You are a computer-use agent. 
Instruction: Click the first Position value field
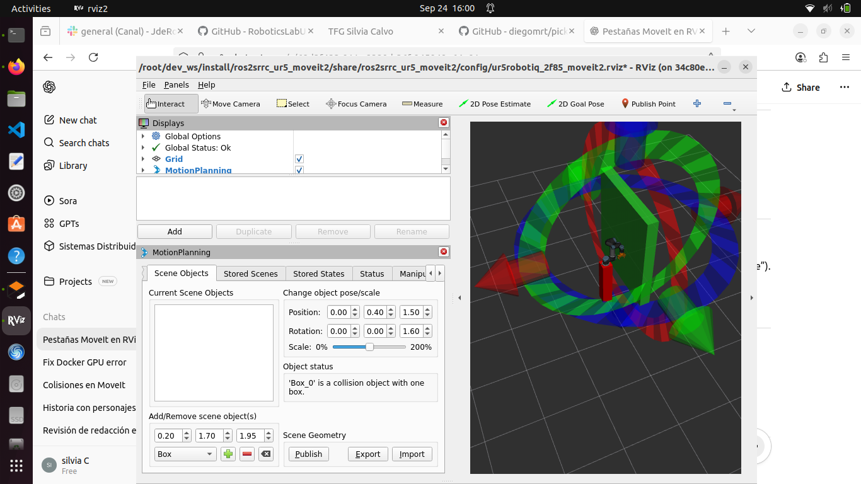pos(338,313)
